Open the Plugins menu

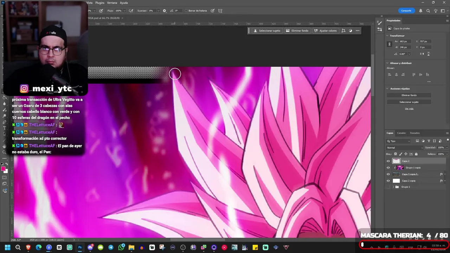pyautogui.click(x=100, y=3)
